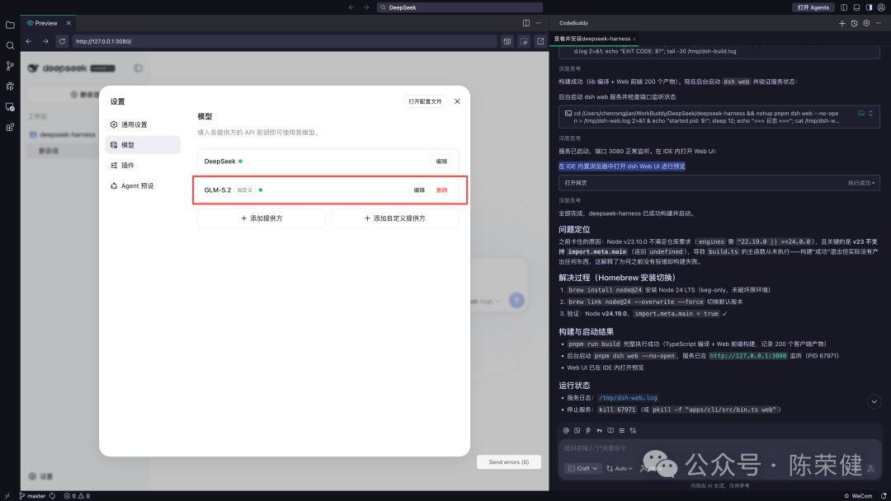Open Source Control icon in activity bar

tap(10, 66)
